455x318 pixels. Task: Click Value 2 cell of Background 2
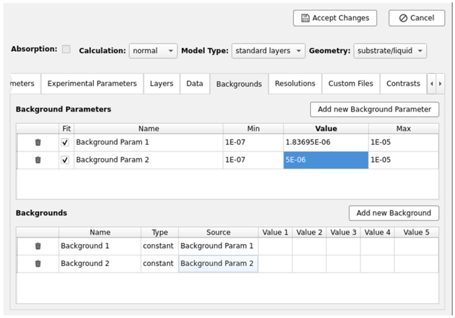(309, 264)
